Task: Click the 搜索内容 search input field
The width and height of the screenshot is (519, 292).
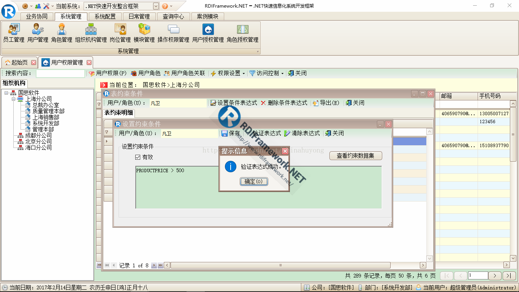Action: pyautogui.click(x=60, y=73)
